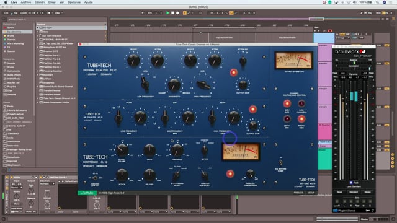The width and height of the screenshot is (397, 223).
Task: Open the 1 Bar quantization dropdown
Action: (58, 13)
